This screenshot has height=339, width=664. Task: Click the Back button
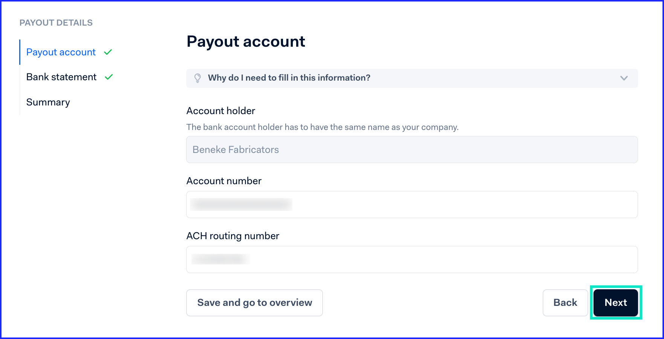[x=565, y=302]
